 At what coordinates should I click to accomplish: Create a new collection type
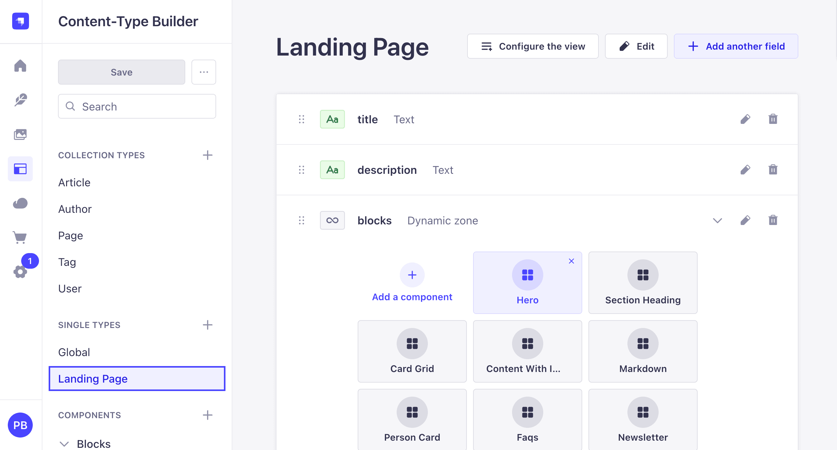click(208, 155)
